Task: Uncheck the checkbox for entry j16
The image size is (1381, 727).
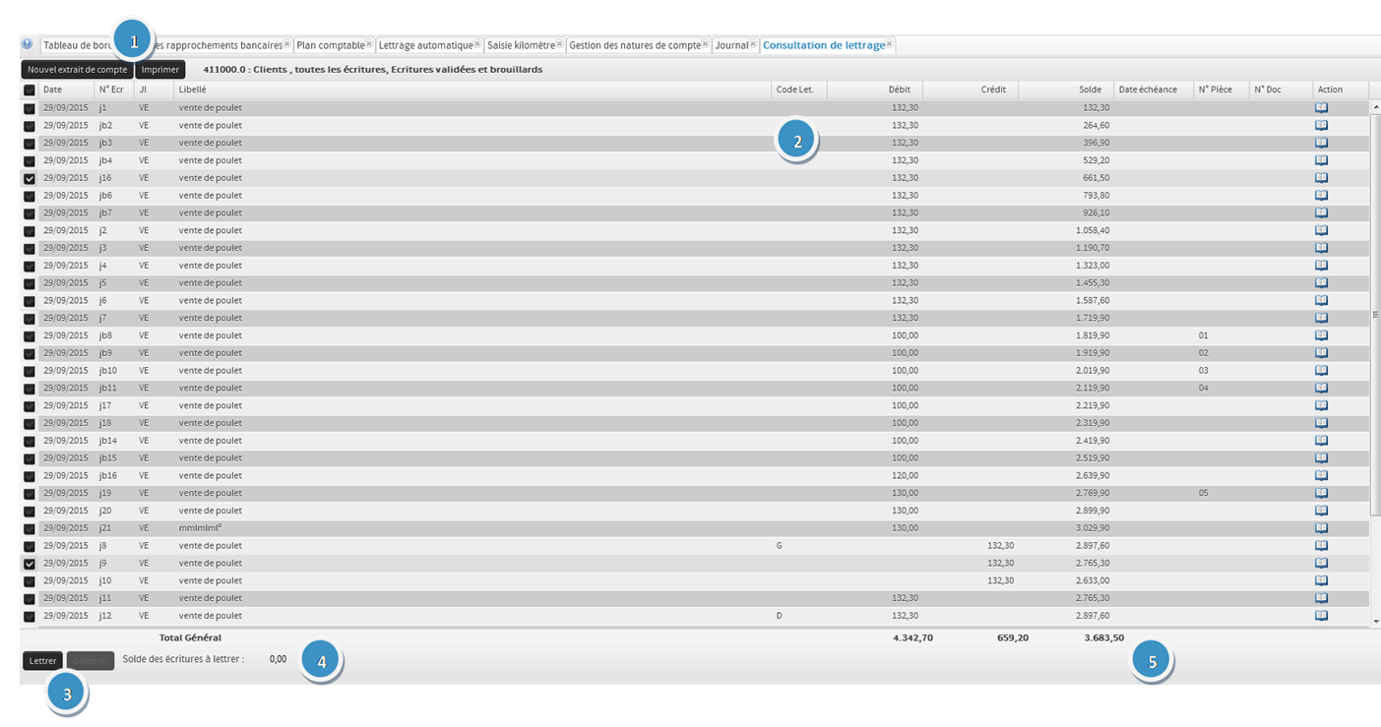Action: (30, 179)
